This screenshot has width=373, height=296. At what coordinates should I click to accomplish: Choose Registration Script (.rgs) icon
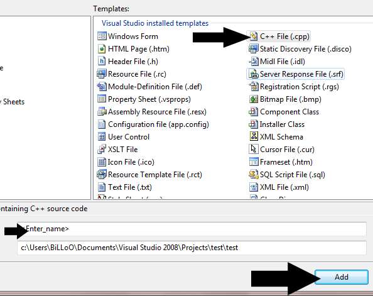point(254,87)
